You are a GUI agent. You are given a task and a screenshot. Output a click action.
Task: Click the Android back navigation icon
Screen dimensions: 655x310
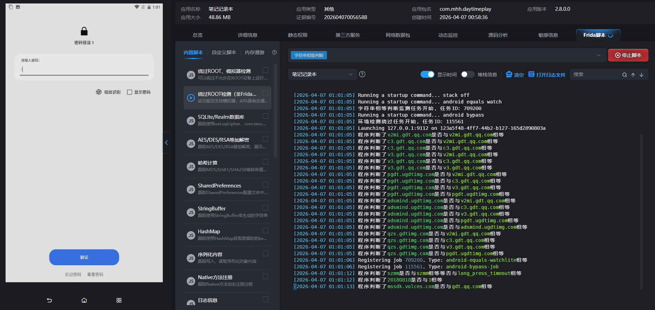tap(49, 300)
